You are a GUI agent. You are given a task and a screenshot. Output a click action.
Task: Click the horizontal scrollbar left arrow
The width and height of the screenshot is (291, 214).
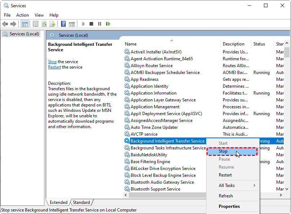click(126, 195)
